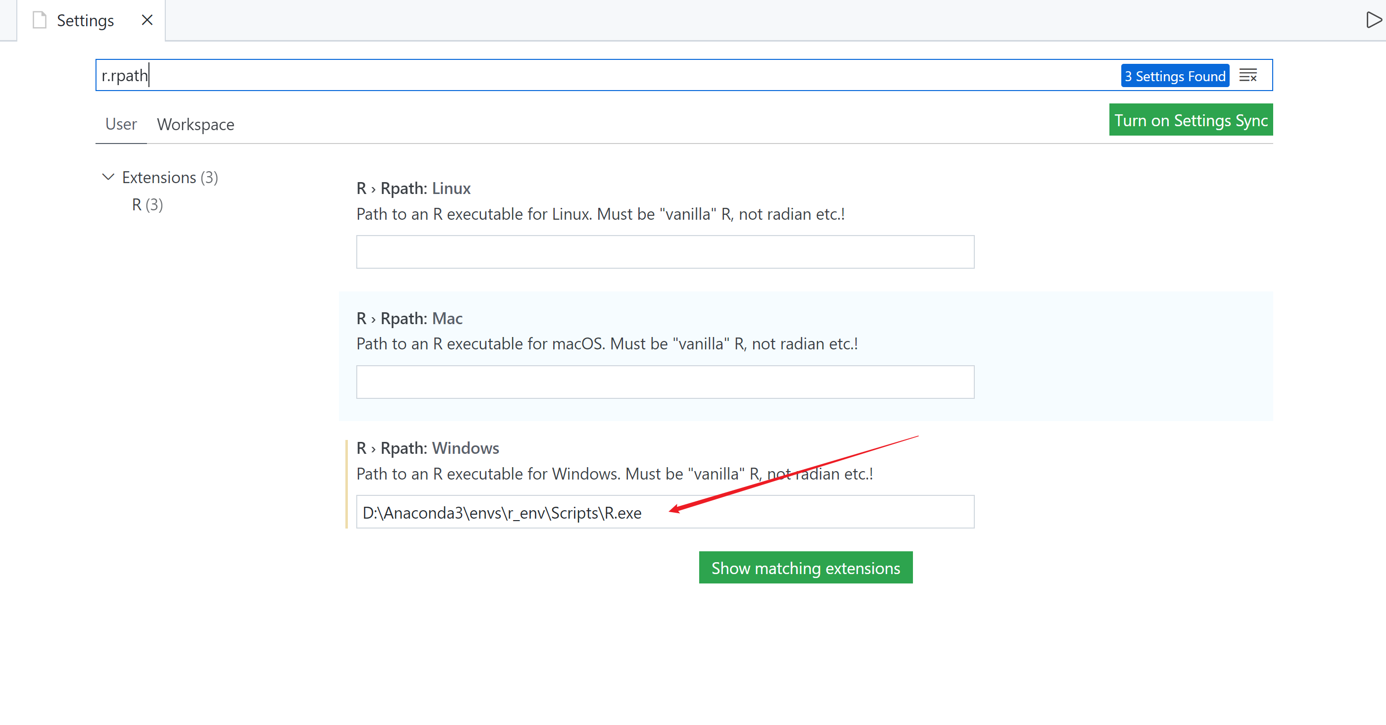
Task: Click the Rpath: Mac path input field
Action: (665, 382)
